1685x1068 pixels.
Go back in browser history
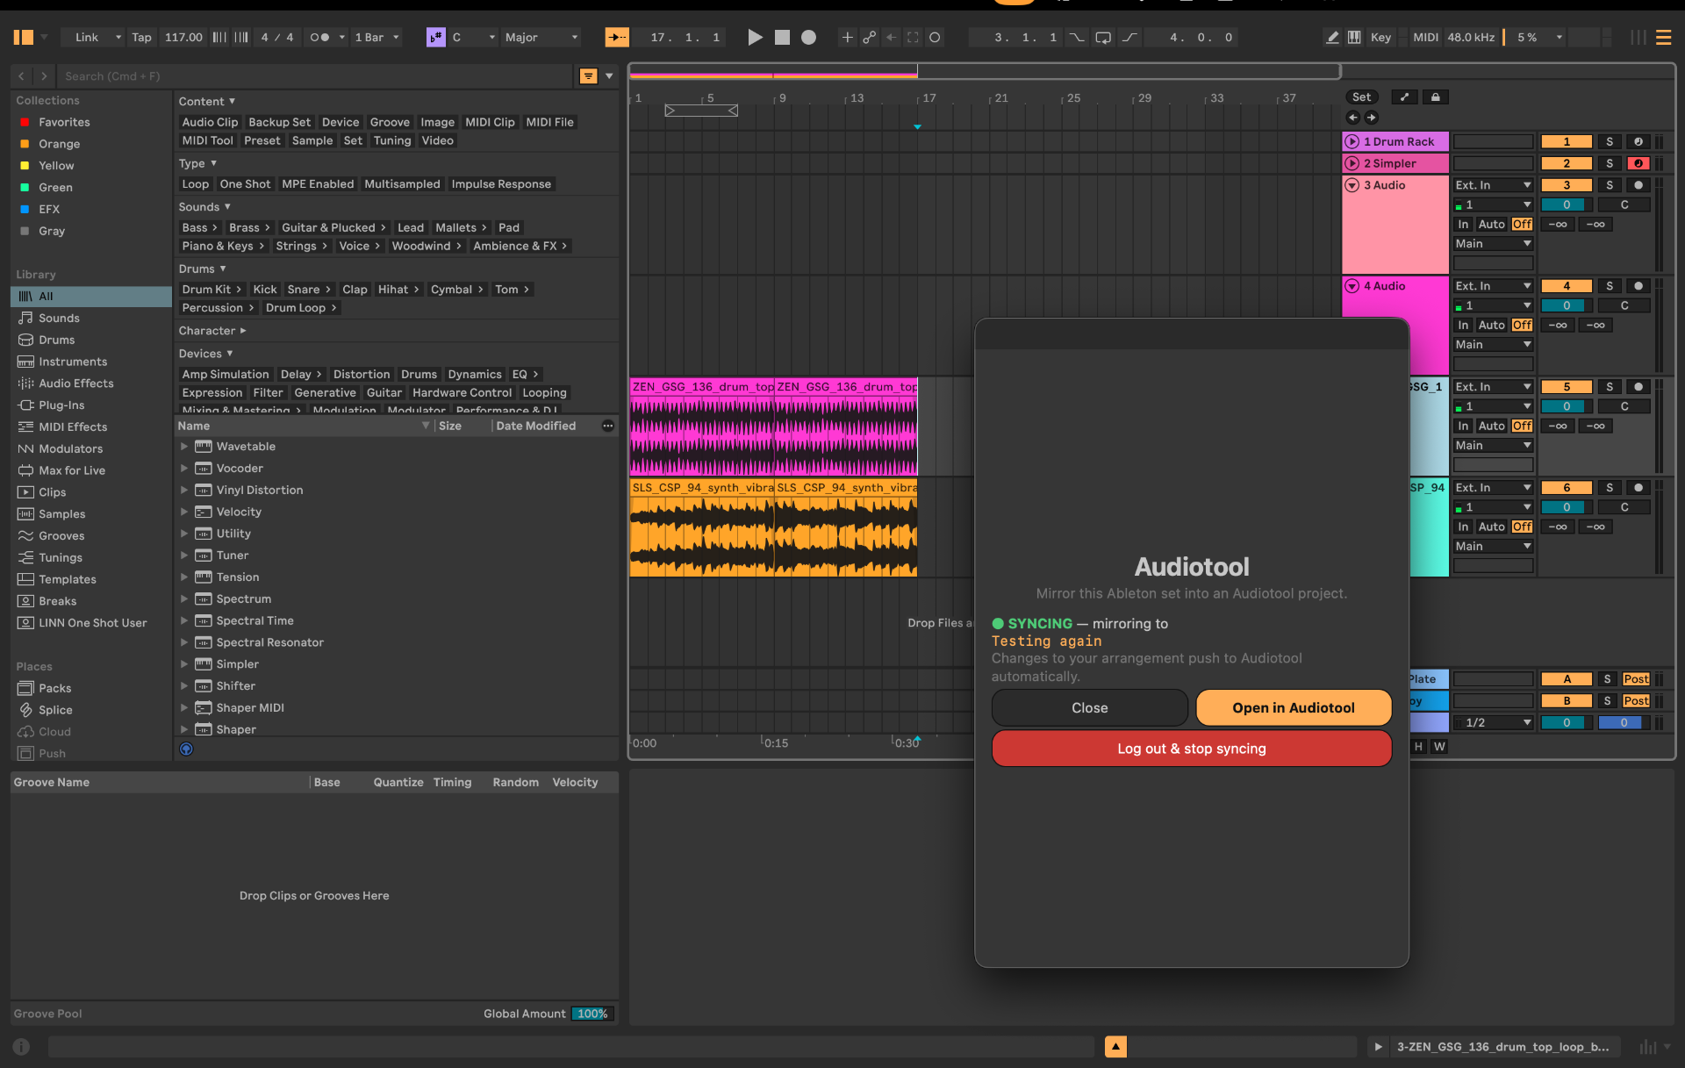pos(22,76)
